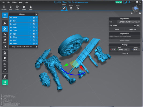Choose the Move tool
This screenshot has width=143, height=107.
[5, 35]
